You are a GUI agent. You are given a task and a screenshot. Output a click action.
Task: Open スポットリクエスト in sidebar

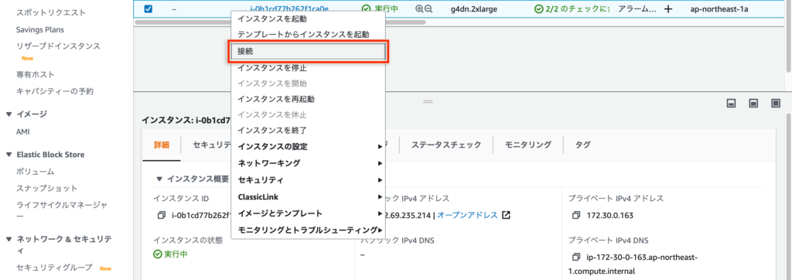tap(51, 12)
